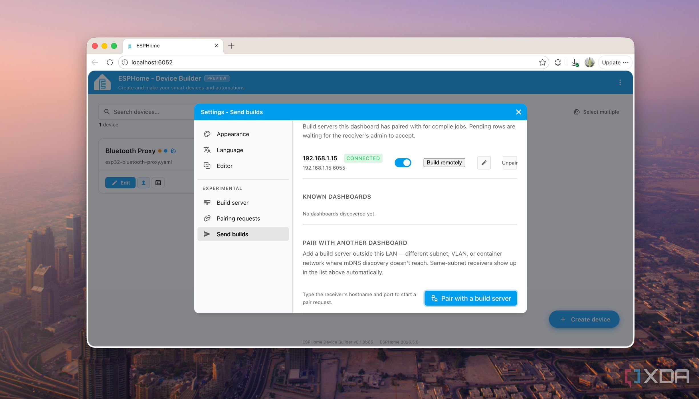Click the localhost:6052 address bar
The width and height of the screenshot is (699, 399).
334,62
